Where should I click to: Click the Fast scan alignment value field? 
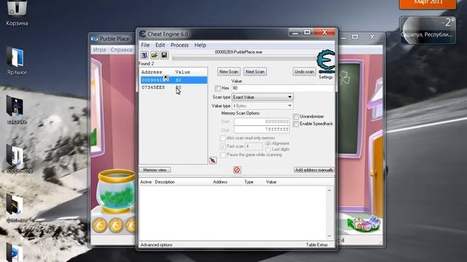point(254,146)
